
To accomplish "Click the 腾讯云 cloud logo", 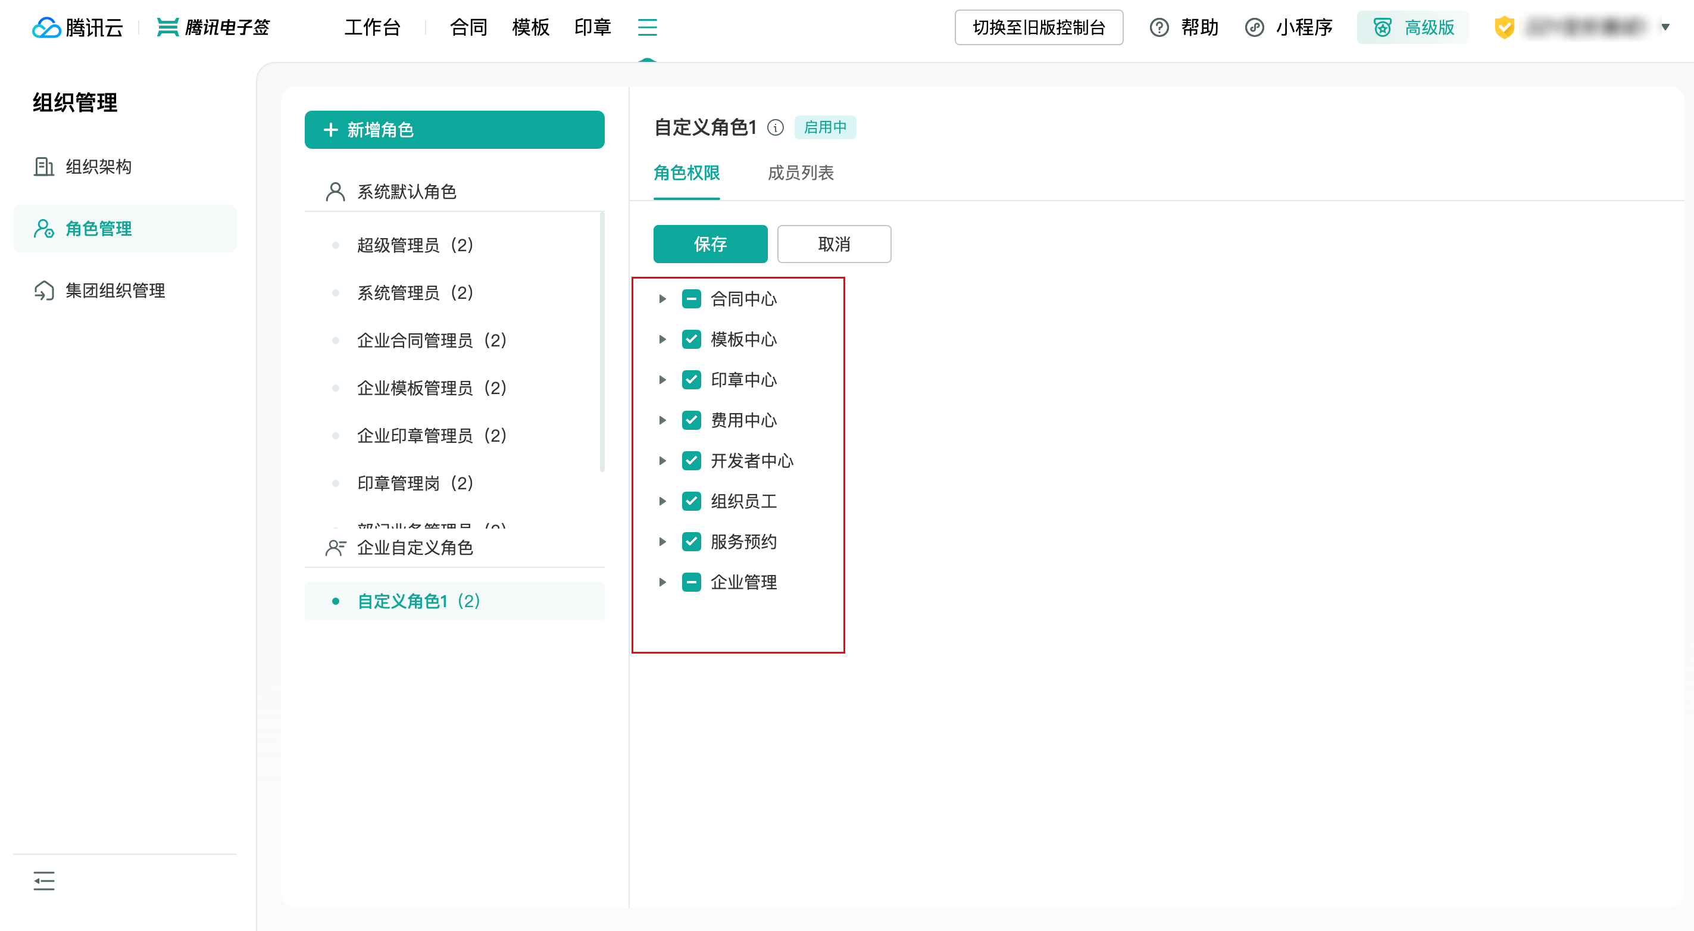I will pyautogui.click(x=46, y=27).
